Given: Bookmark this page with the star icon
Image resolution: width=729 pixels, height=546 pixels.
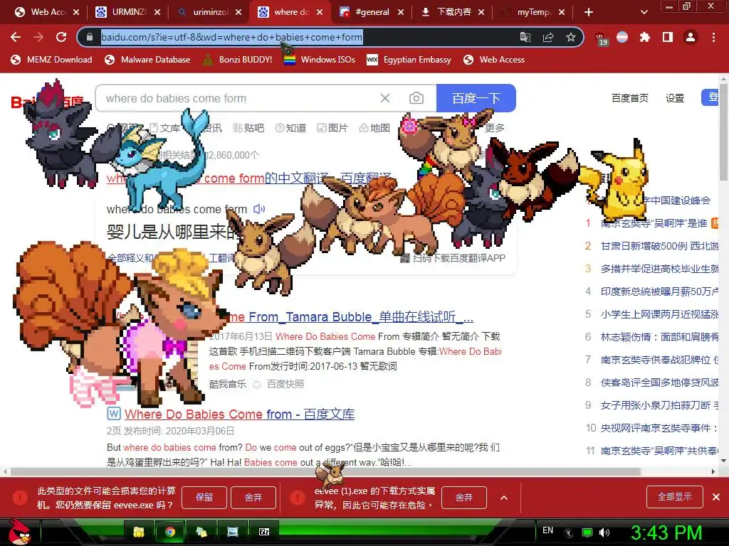Looking at the screenshot, I should tap(571, 37).
